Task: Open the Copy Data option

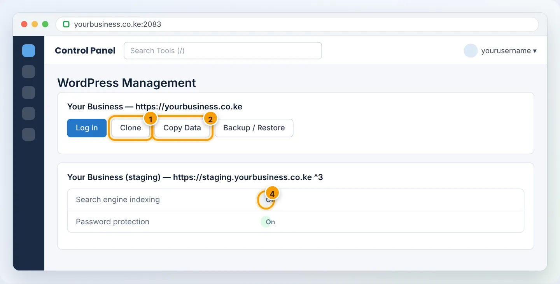Action: point(182,128)
